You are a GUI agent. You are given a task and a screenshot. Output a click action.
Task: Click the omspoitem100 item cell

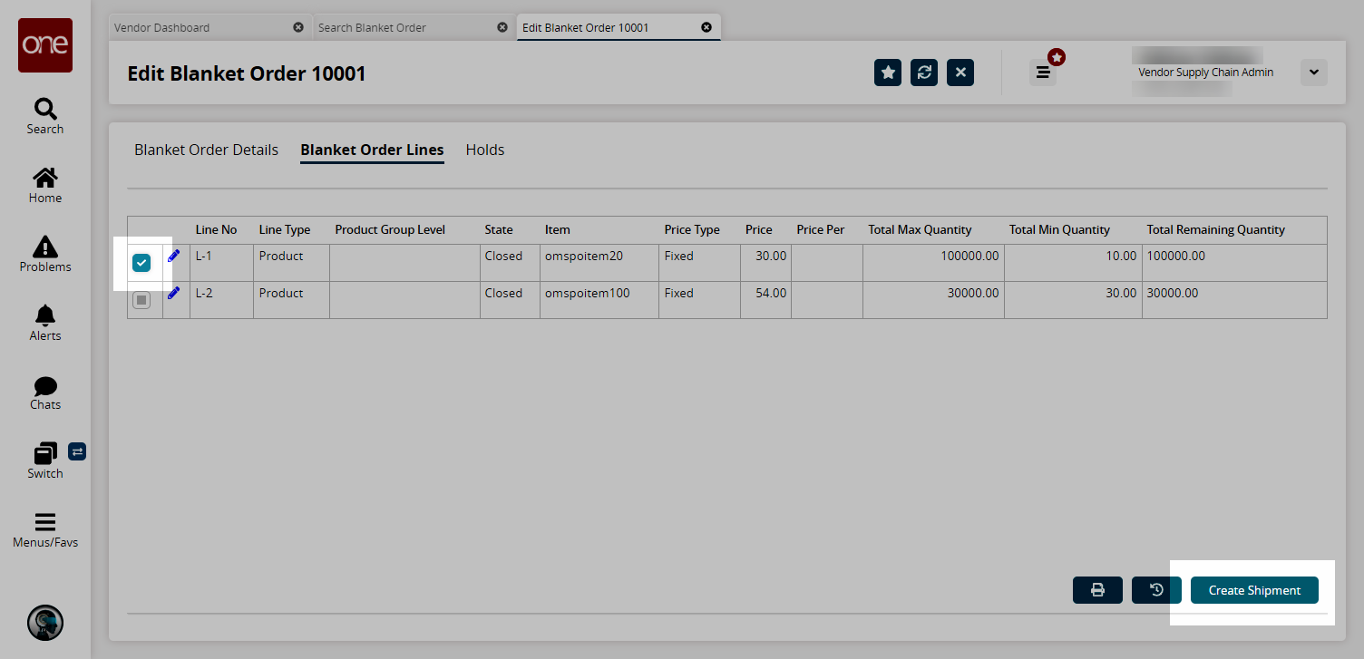(599, 300)
